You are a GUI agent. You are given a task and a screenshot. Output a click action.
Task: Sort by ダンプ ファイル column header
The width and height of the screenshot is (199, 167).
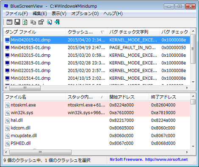point(34,32)
